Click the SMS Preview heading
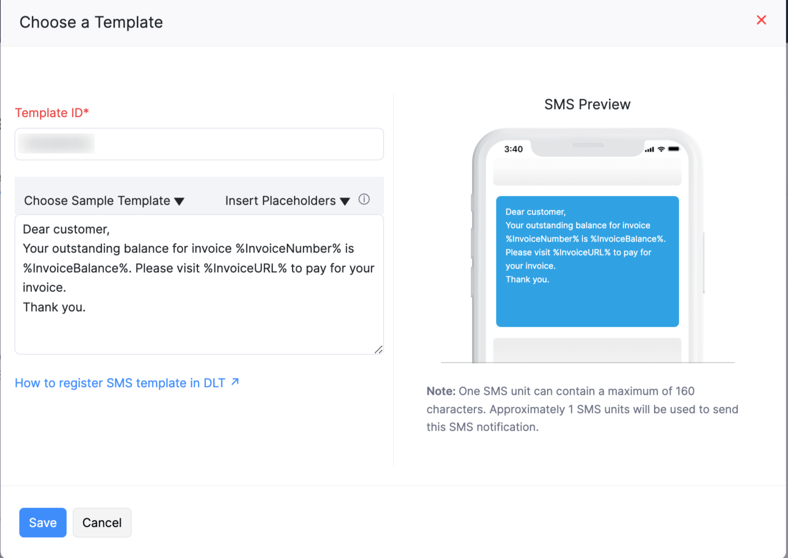788x558 pixels. 587,104
